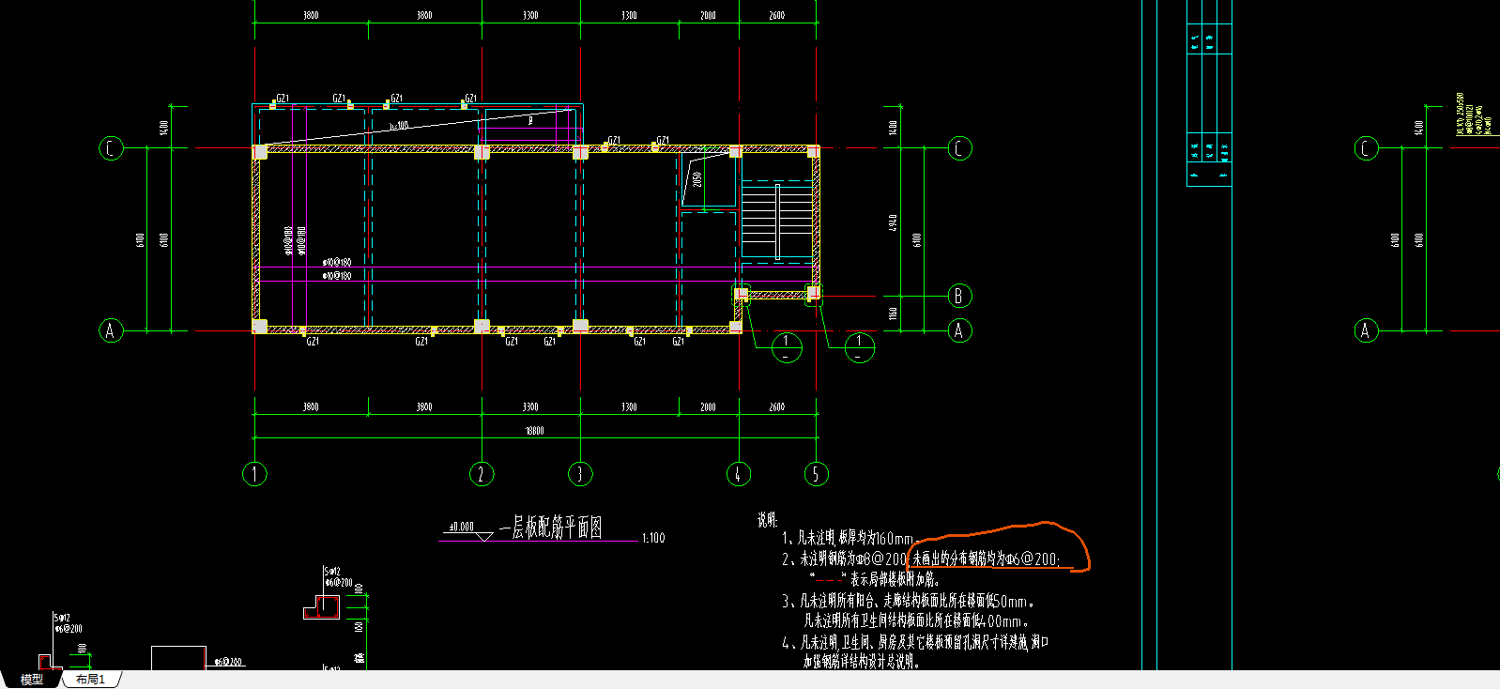Image resolution: width=1500 pixels, height=689 pixels.
Task: Click the 1:100 scale label
Action: 653,538
